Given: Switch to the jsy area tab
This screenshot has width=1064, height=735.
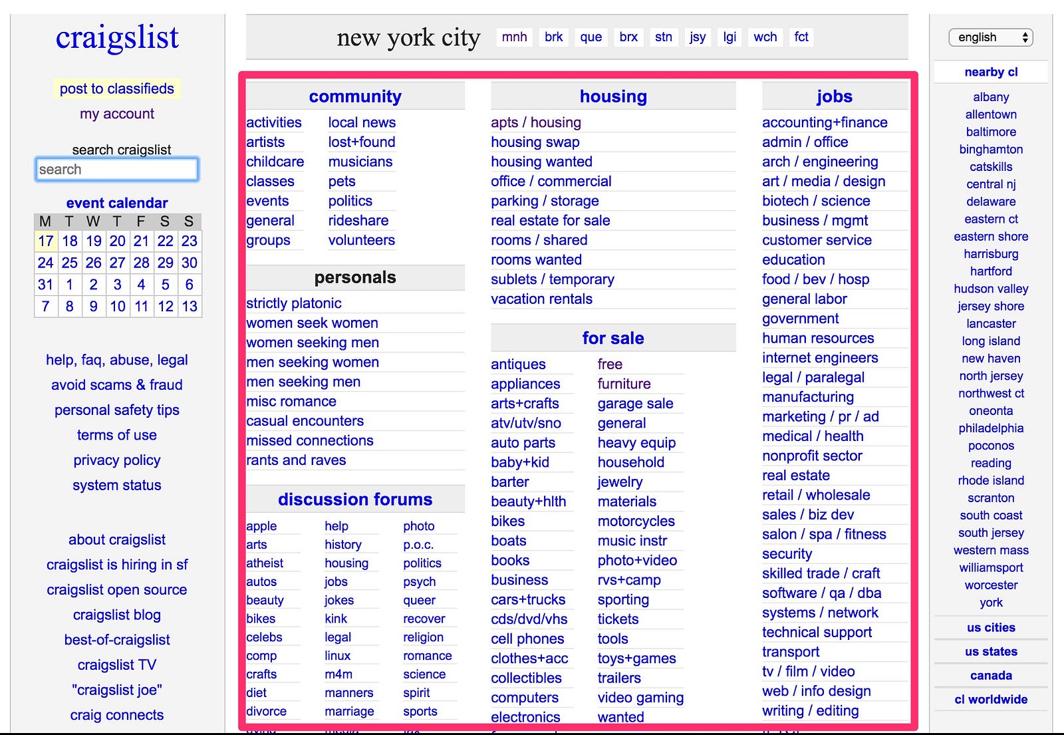Looking at the screenshot, I should coord(698,37).
